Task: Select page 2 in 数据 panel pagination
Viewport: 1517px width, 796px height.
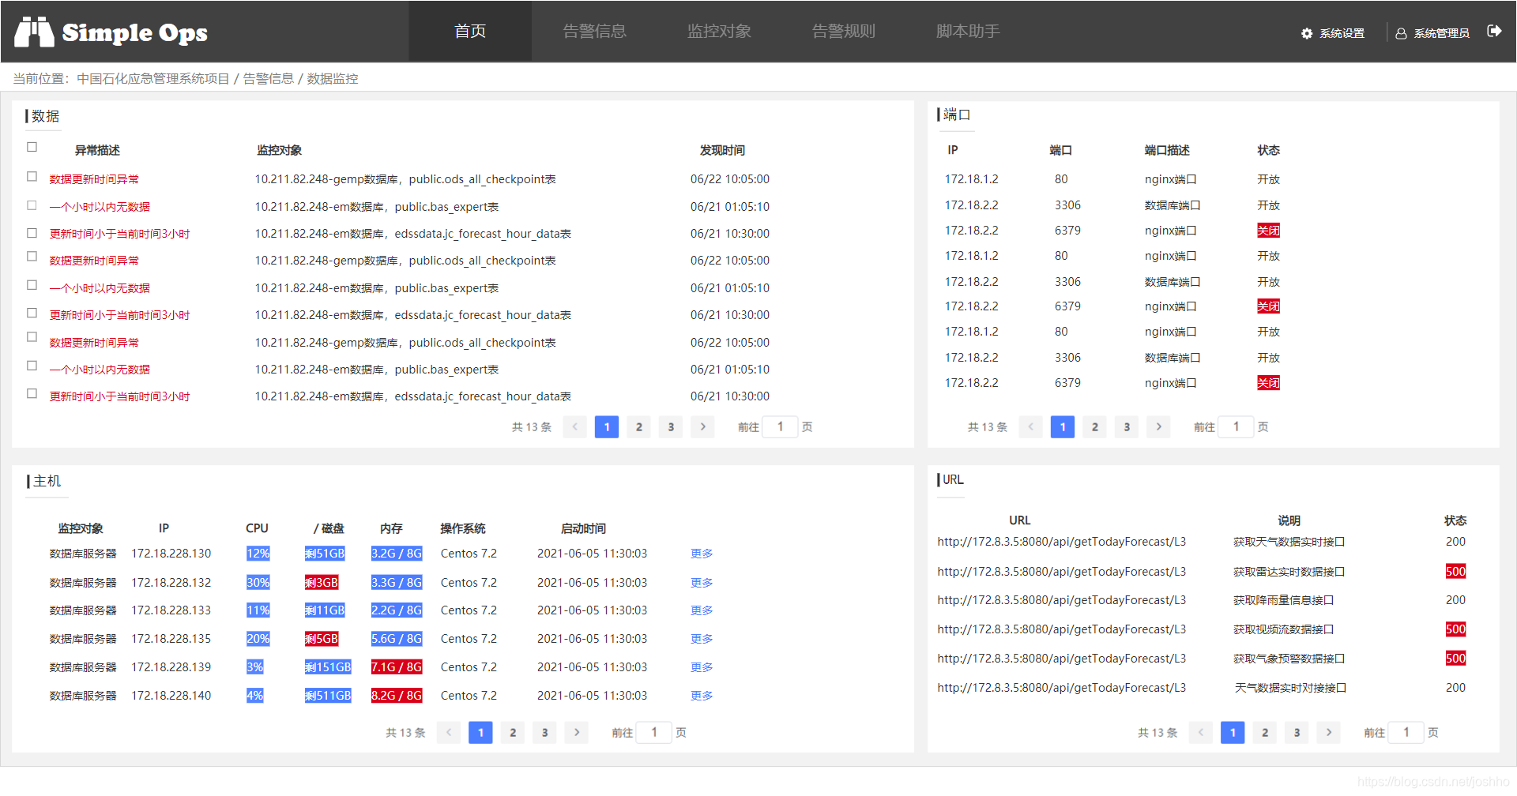Action: [638, 426]
